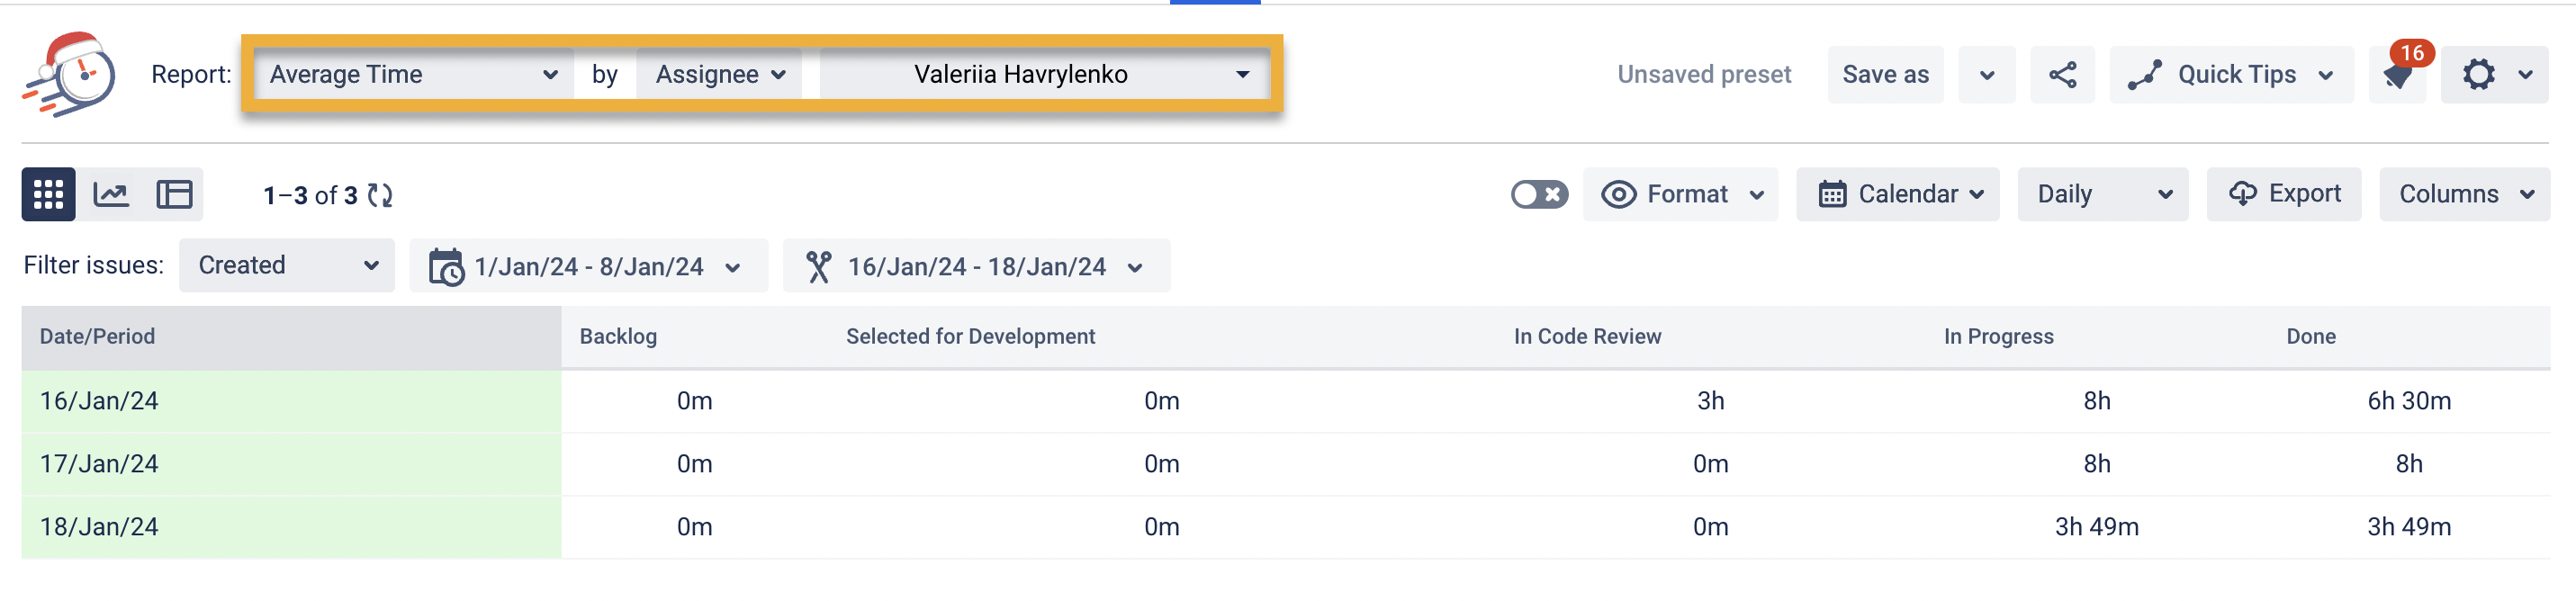The height and width of the screenshot is (601, 2576).
Task: Click the Save as button
Action: (x=1885, y=75)
